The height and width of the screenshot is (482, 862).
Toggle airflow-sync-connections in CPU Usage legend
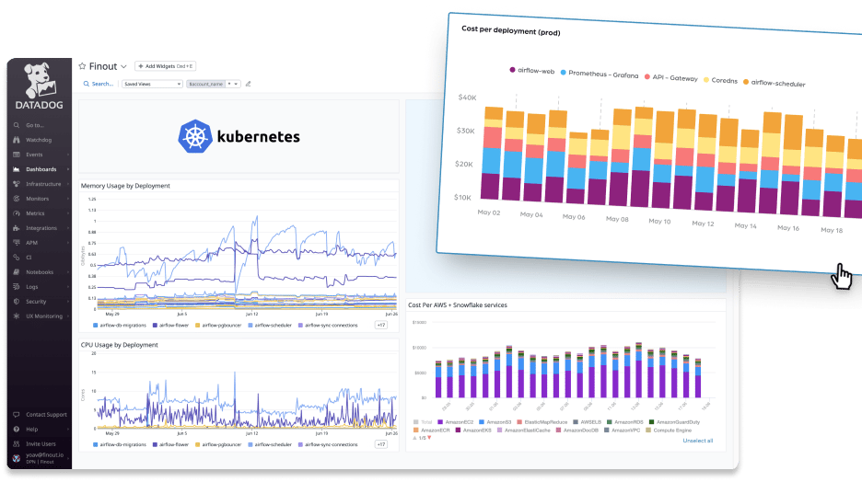(328, 444)
